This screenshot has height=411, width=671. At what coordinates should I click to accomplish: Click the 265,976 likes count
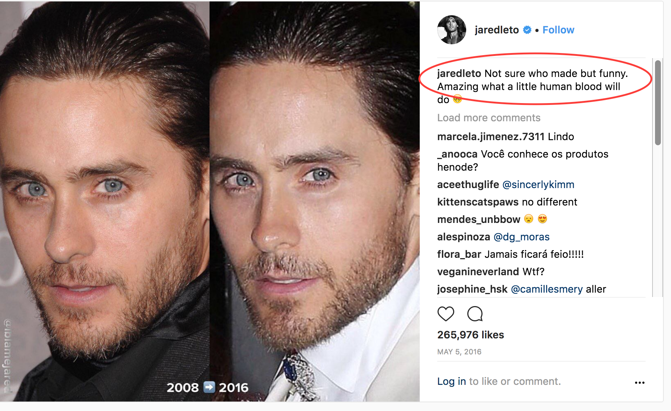pyautogui.click(x=470, y=335)
